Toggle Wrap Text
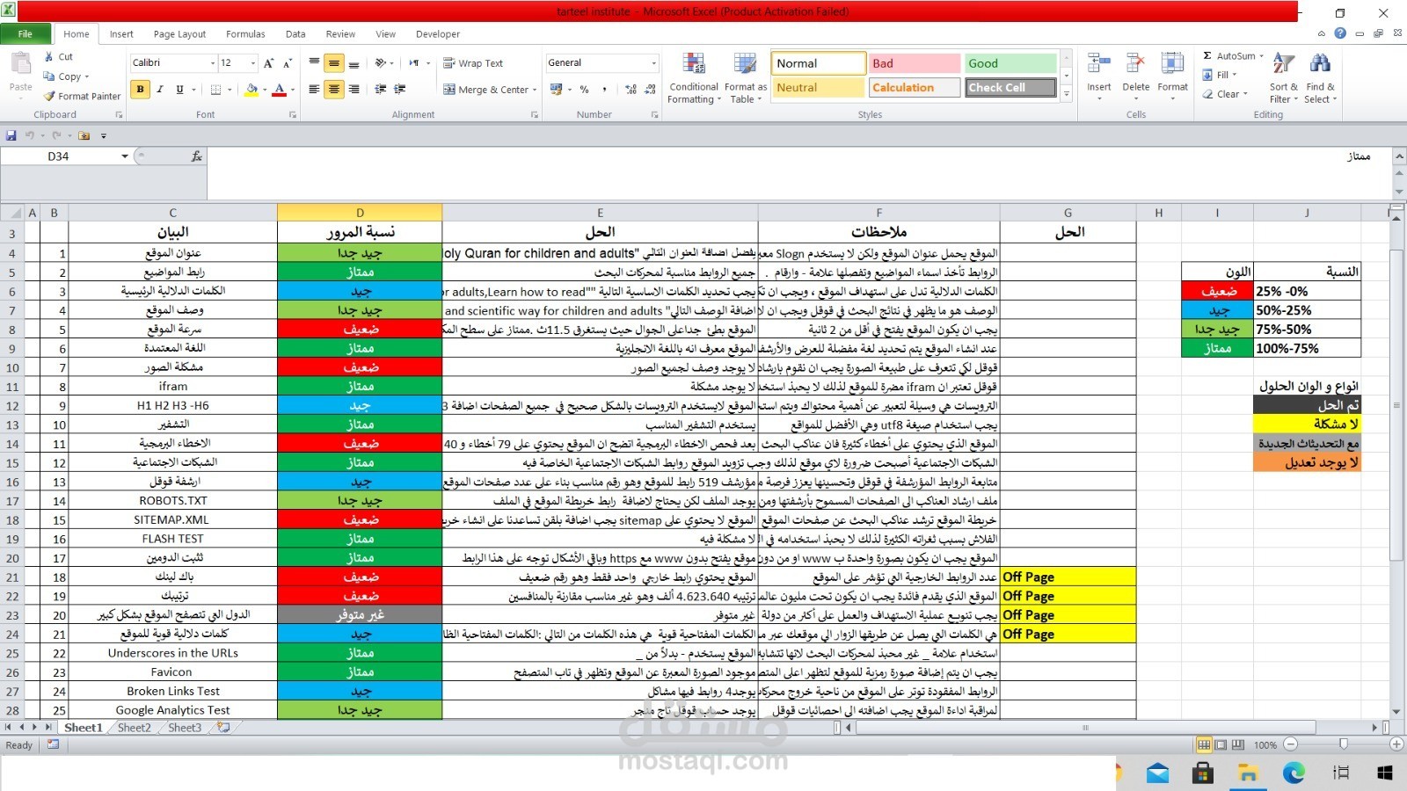1407x791 pixels. point(473,63)
